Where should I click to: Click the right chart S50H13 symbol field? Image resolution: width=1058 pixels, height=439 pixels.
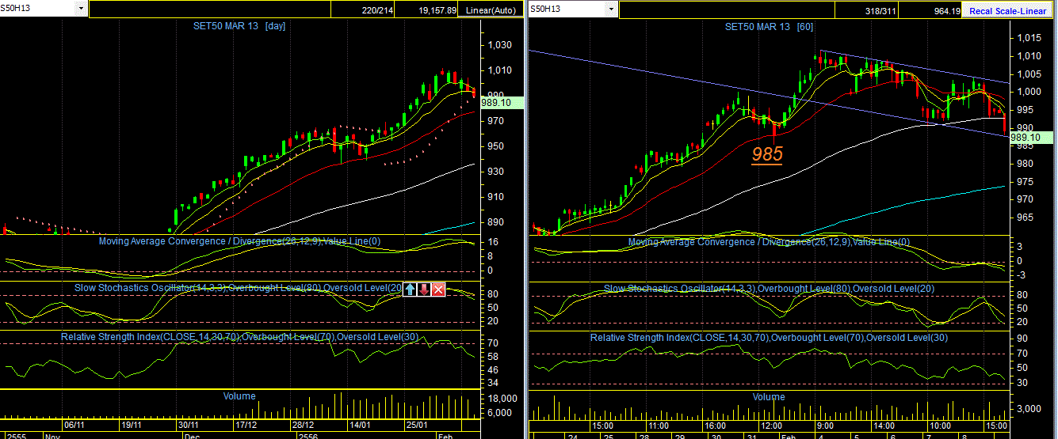[566, 9]
